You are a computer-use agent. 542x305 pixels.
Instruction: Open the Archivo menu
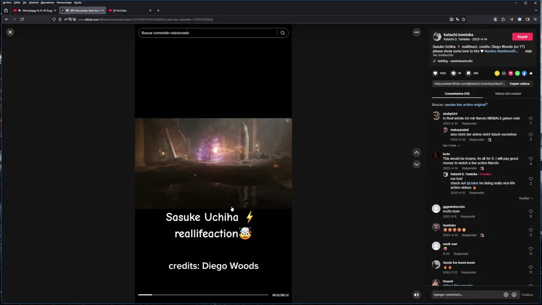7,3
